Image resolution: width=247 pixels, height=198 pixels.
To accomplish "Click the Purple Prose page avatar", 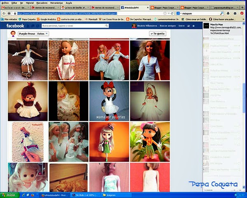I will (x=13, y=33).
